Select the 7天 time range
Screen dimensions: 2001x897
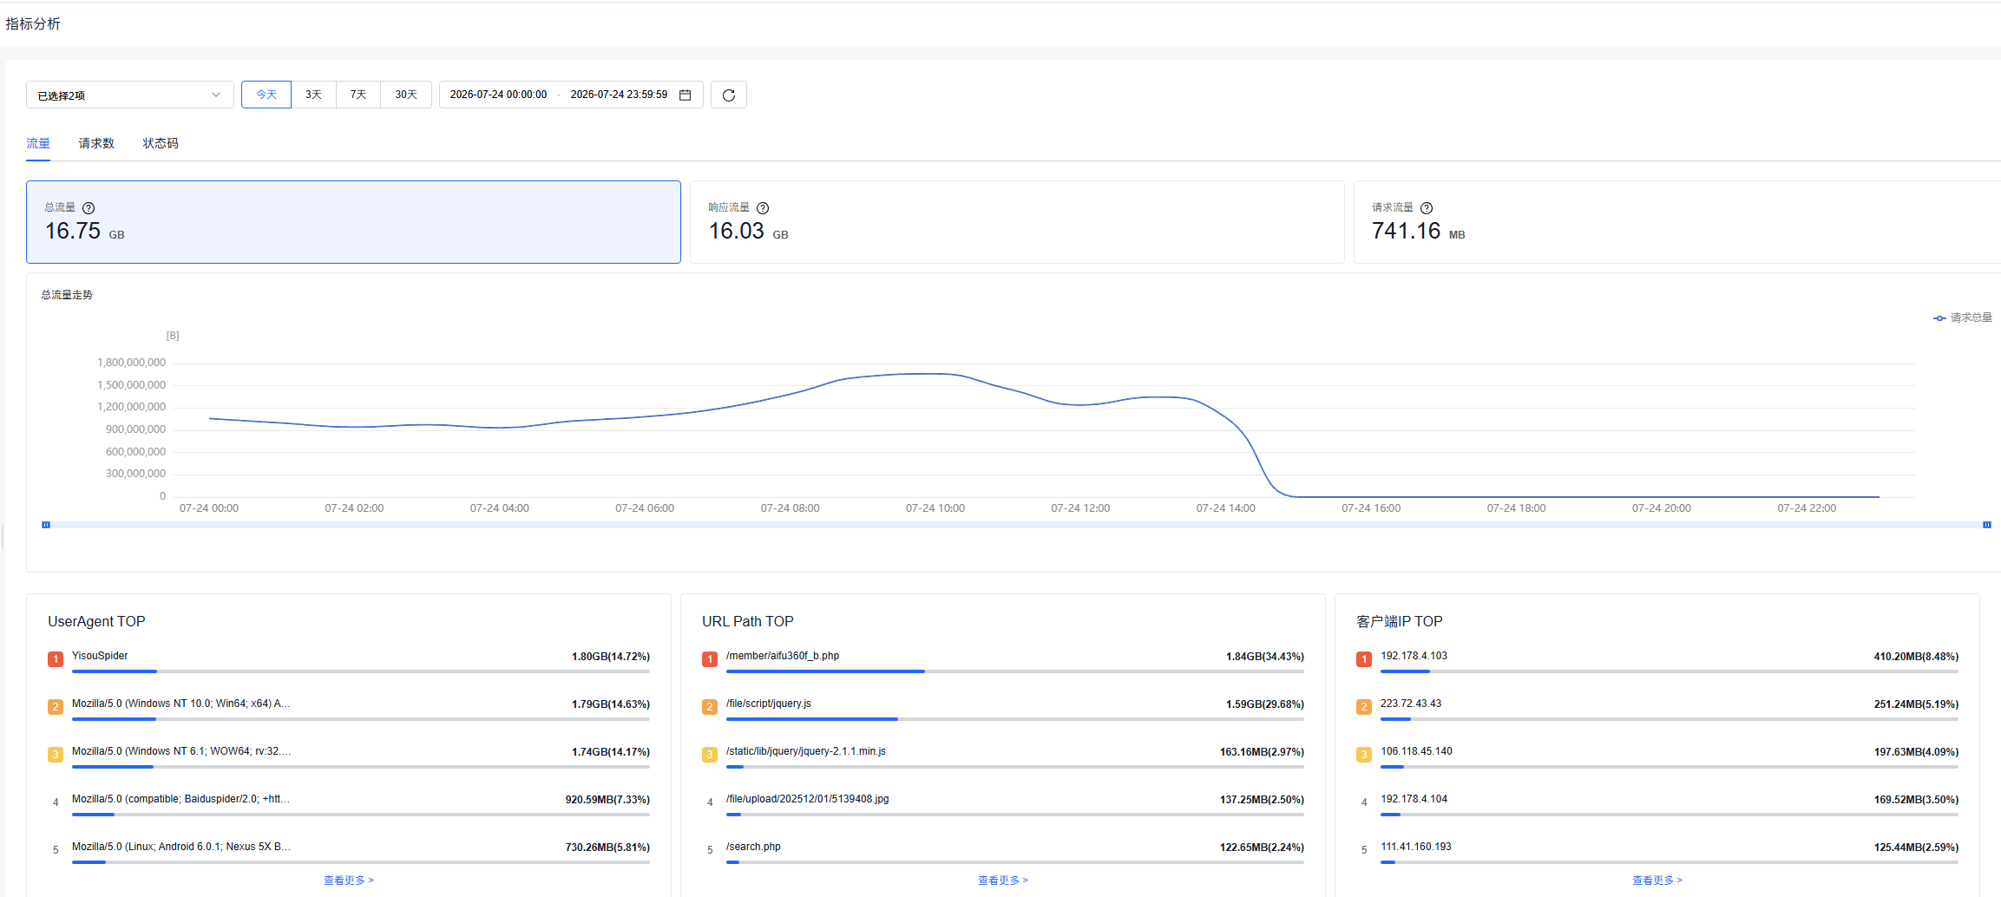358,95
